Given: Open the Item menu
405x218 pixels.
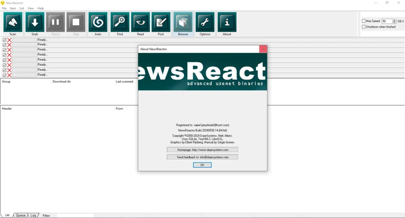Looking at the screenshot, I should tap(13, 8).
